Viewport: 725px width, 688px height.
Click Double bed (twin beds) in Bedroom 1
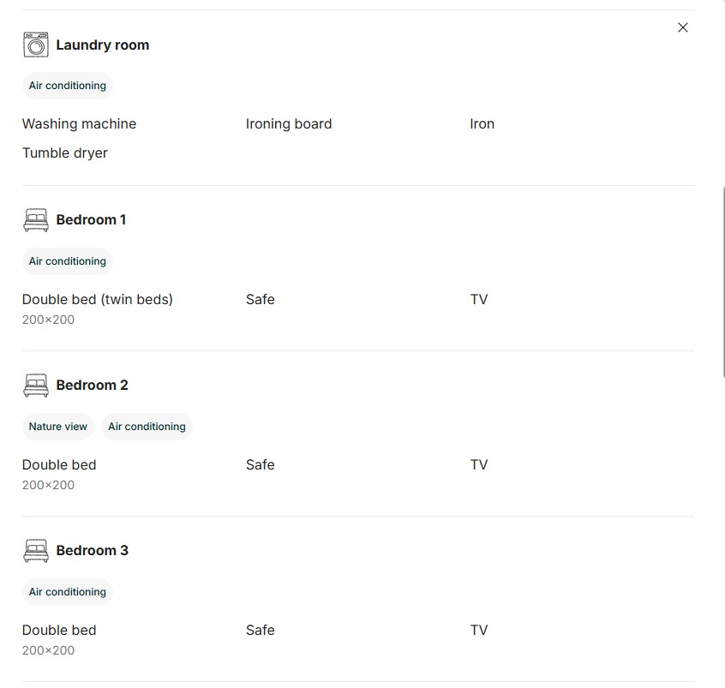97,300
